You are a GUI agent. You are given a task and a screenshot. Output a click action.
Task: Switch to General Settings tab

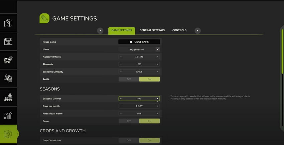[x=152, y=30]
